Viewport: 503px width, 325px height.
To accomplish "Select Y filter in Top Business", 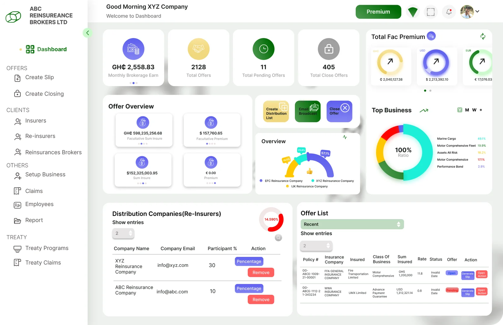I will click(x=460, y=110).
